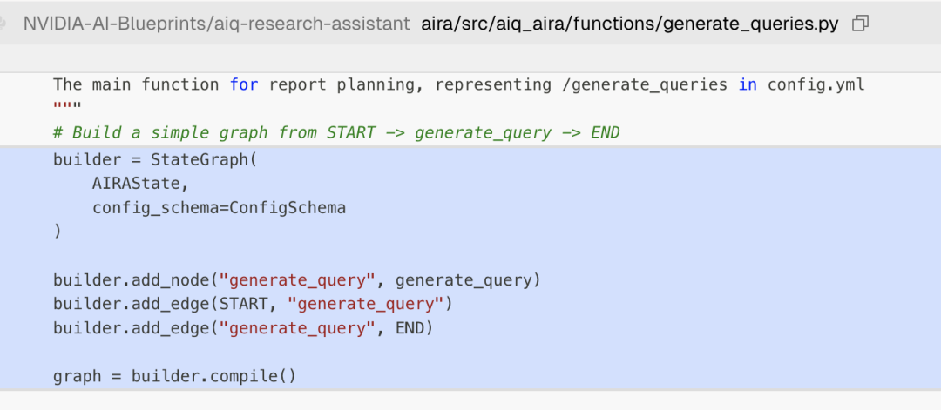
Task: Click the config_schema=ConfigSchema line
Action: pos(219,208)
